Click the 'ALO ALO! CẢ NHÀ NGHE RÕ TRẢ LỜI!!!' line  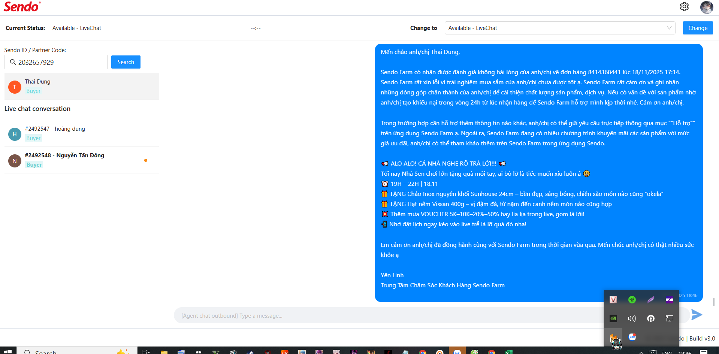tap(443, 164)
